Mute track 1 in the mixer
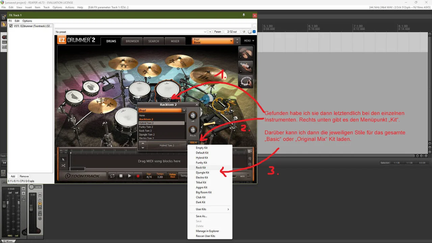 (x=40, y=195)
